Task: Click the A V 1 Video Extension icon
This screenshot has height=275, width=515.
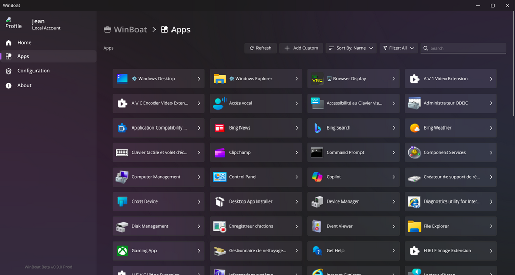Action: pyautogui.click(x=415, y=79)
